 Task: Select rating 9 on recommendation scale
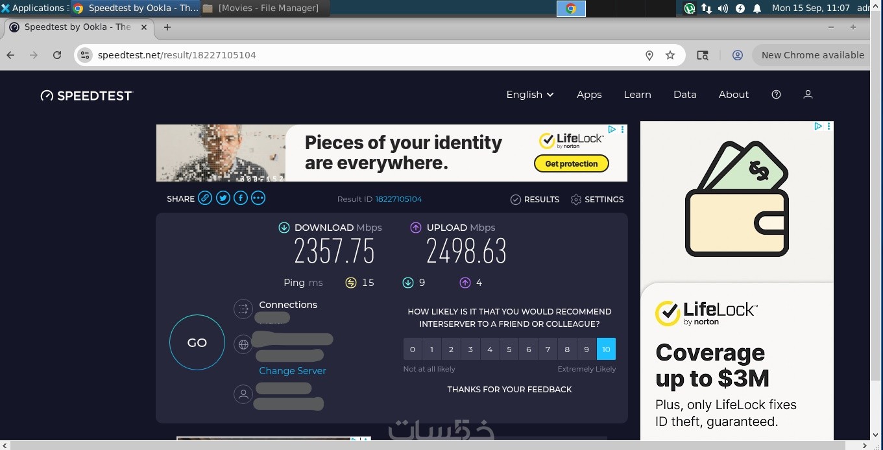tap(587, 349)
